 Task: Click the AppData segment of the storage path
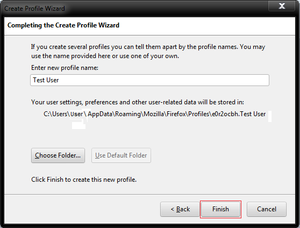coord(100,114)
